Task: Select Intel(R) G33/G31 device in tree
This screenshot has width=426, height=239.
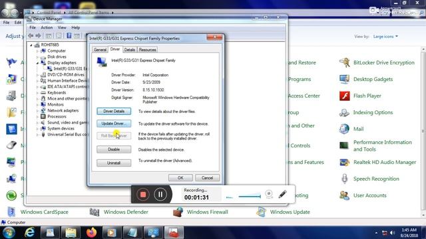Action: click(x=67, y=68)
